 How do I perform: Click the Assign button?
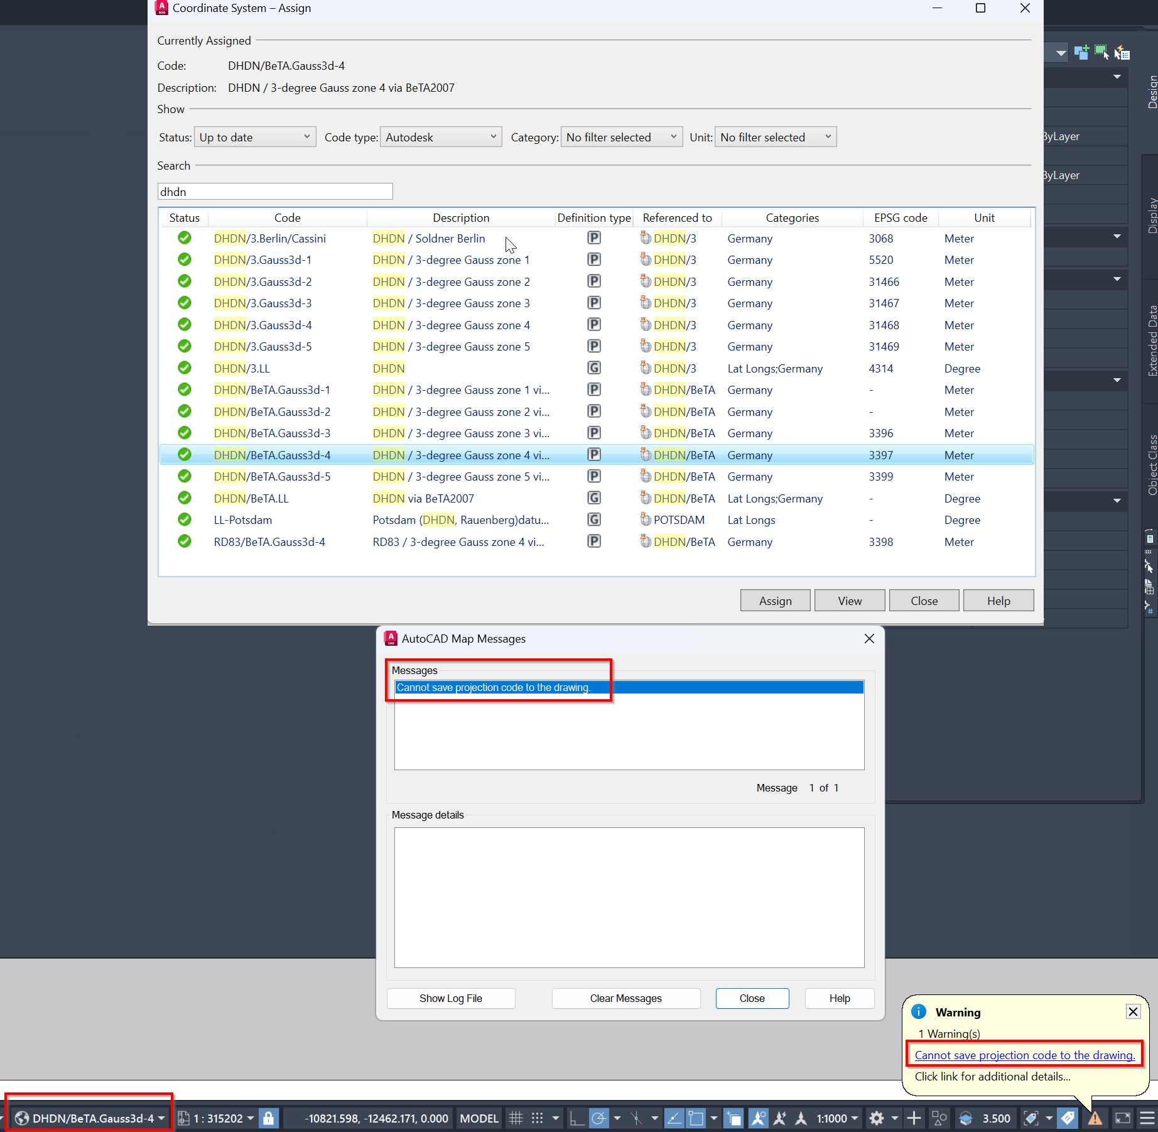coord(775,600)
